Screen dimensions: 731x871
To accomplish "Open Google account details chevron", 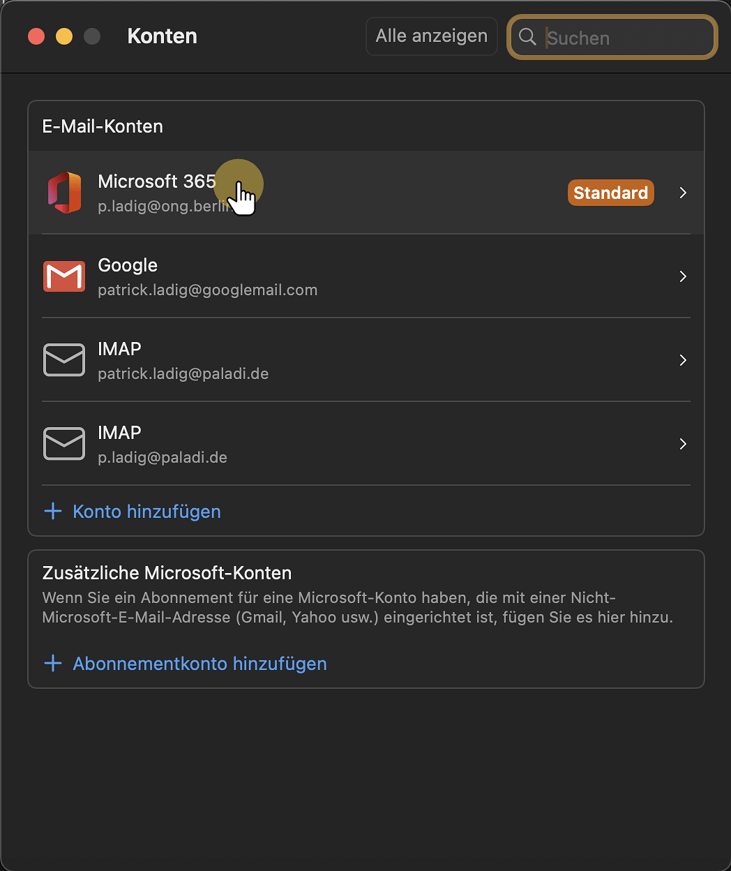I will pyautogui.click(x=683, y=276).
